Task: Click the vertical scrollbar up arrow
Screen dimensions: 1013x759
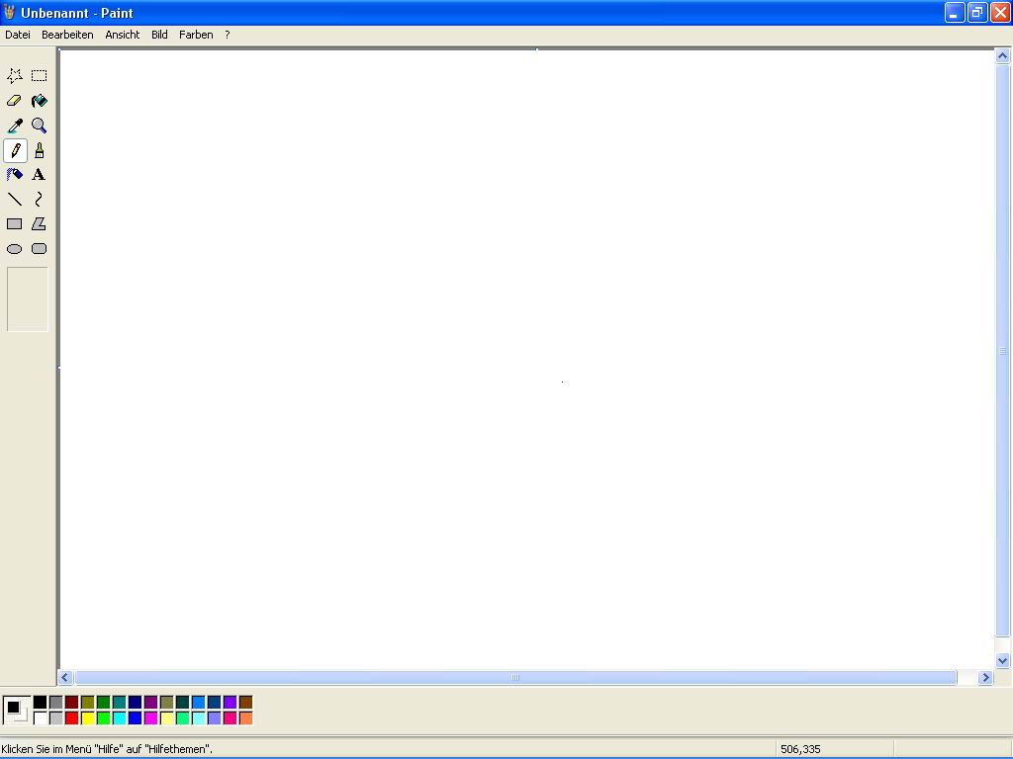Action: click(x=1003, y=56)
